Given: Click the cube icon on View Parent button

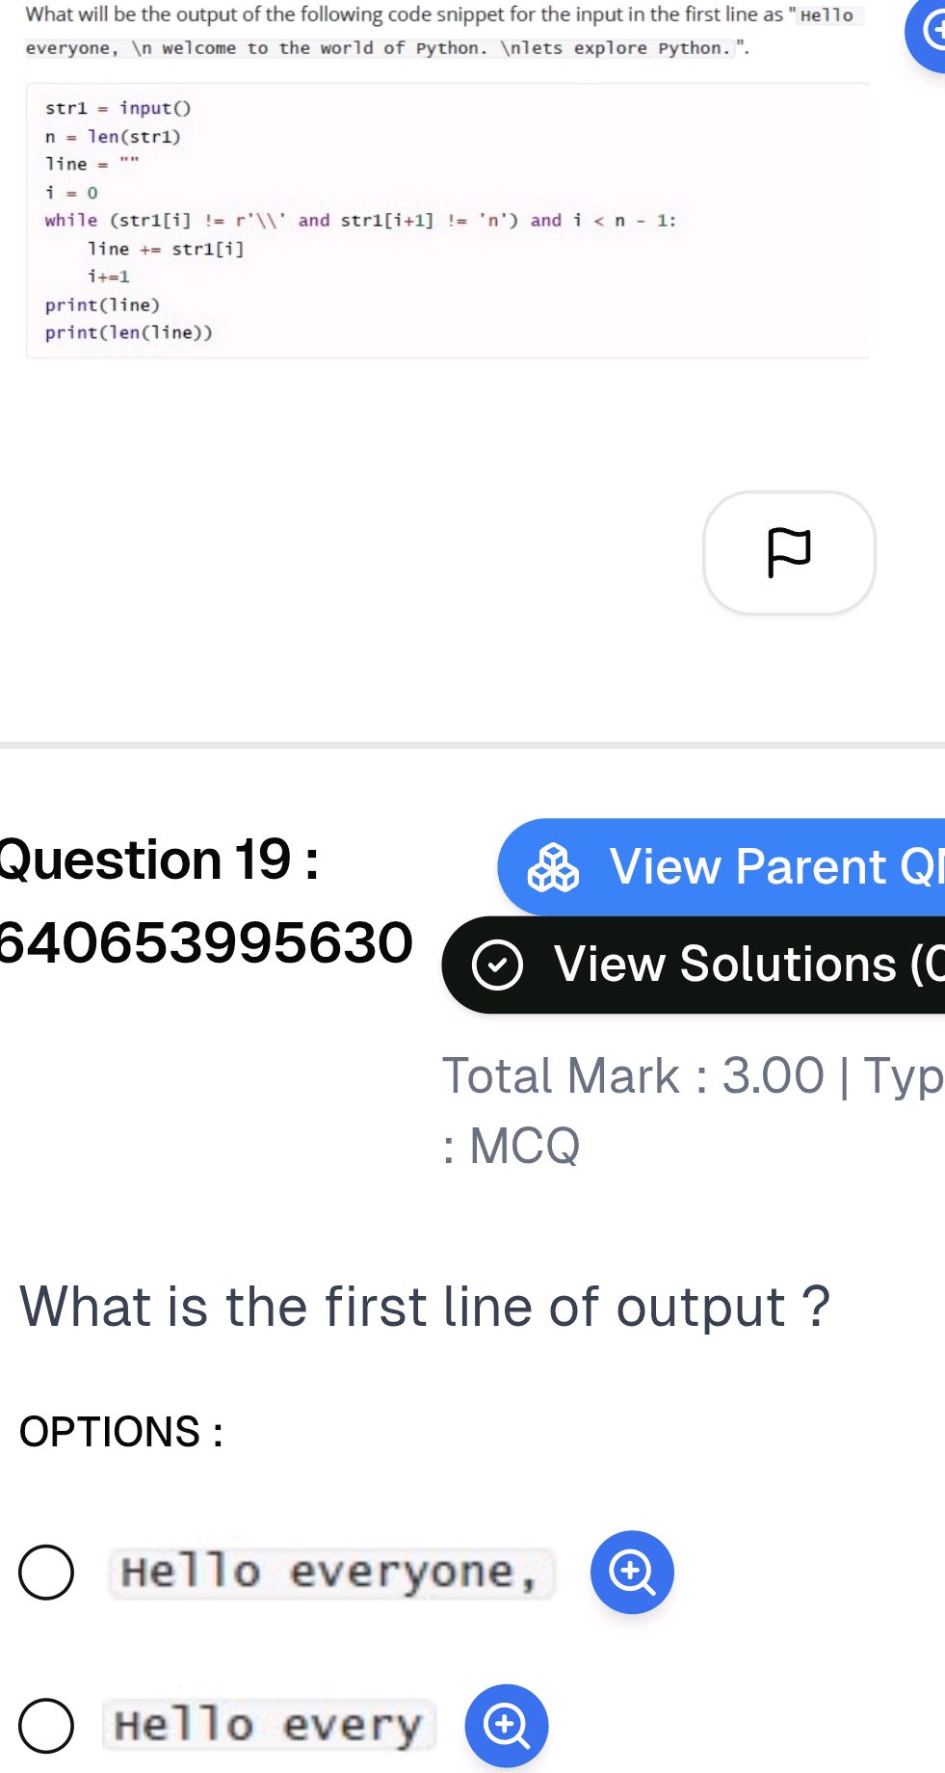Looking at the screenshot, I should 558,866.
